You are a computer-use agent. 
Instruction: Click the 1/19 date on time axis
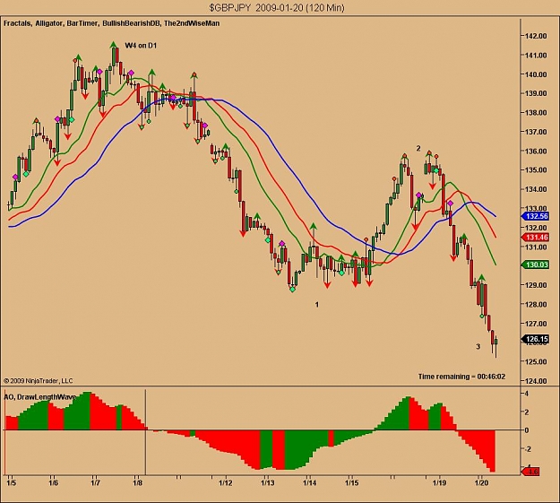(439, 483)
